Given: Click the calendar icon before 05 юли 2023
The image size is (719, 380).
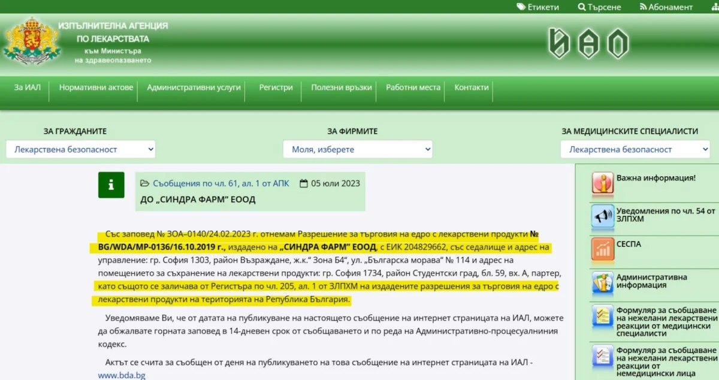Looking at the screenshot, I should [x=303, y=183].
